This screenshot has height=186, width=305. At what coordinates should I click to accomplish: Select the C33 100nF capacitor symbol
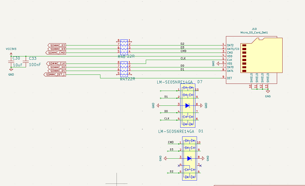point(26,62)
